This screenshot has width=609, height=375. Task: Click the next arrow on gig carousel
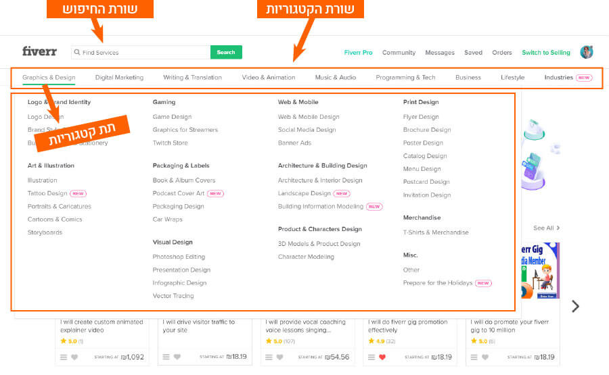[x=575, y=306]
